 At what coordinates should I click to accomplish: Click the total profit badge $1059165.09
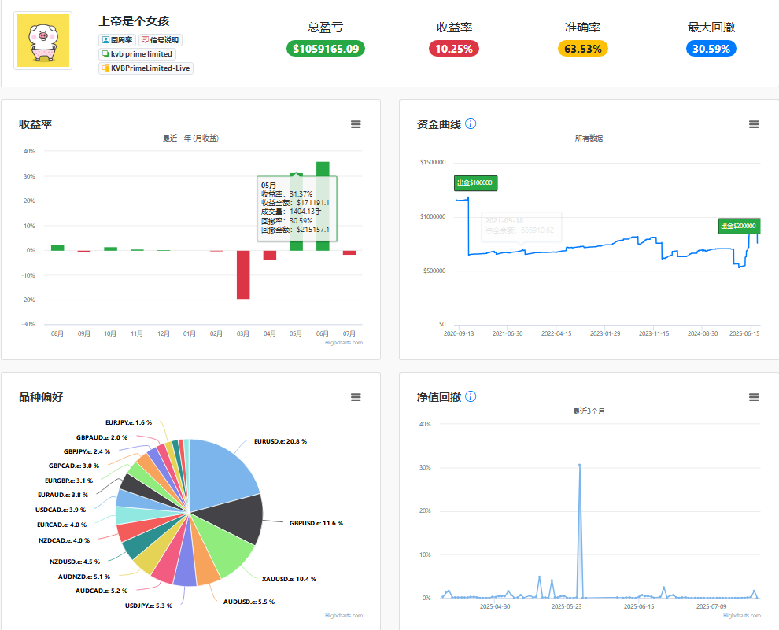click(x=326, y=49)
